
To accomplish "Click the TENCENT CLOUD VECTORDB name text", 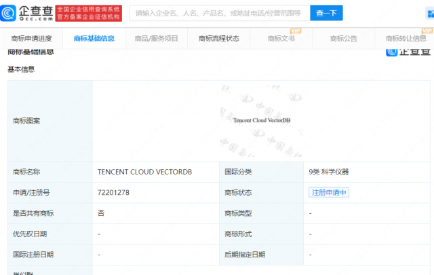I will tap(144, 172).
